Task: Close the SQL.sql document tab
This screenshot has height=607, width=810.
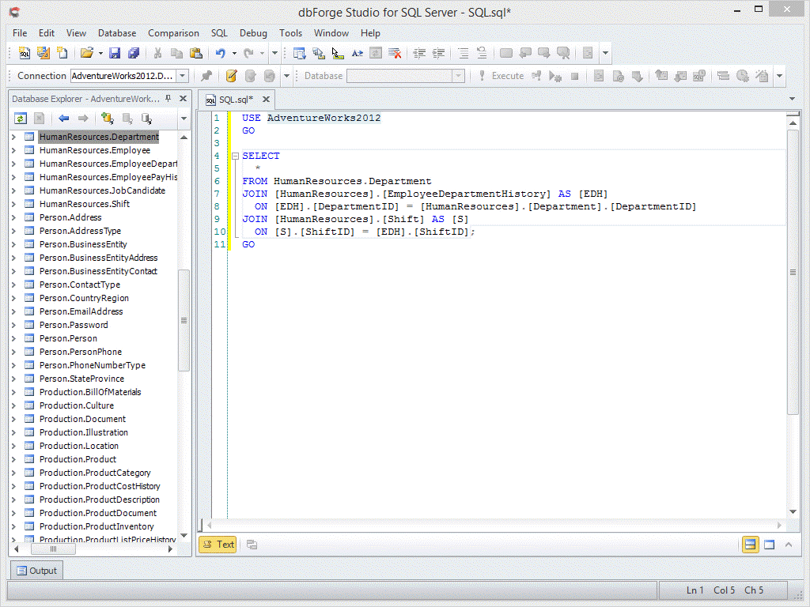Action: (x=267, y=100)
